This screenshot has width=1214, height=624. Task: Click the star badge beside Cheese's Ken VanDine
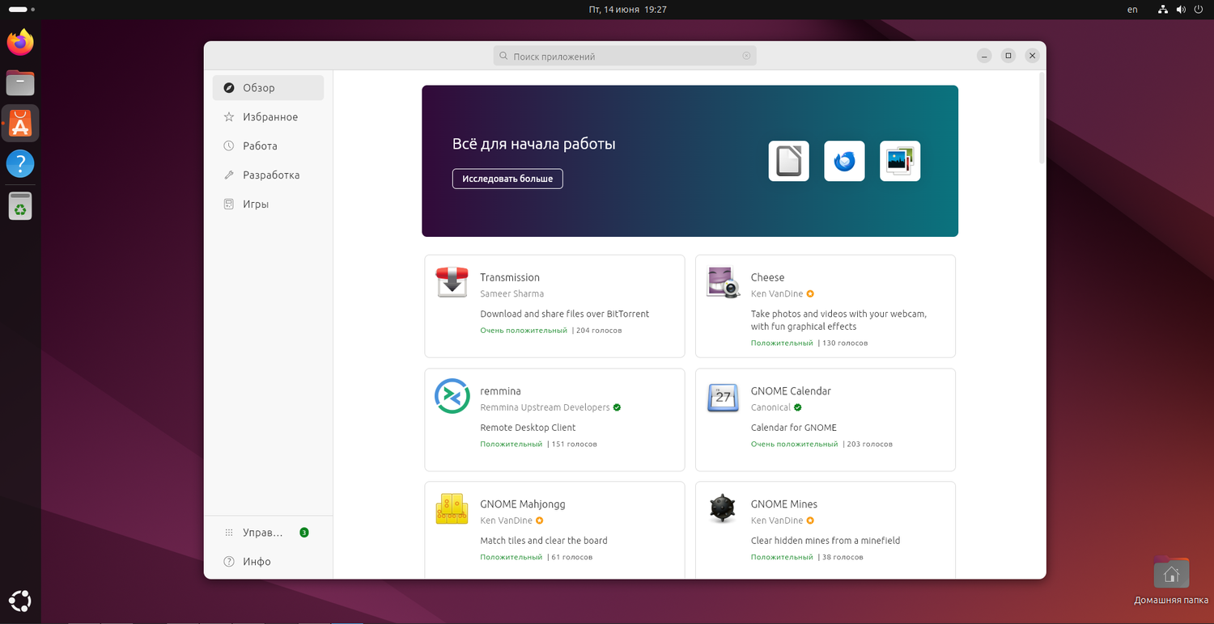coord(810,294)
